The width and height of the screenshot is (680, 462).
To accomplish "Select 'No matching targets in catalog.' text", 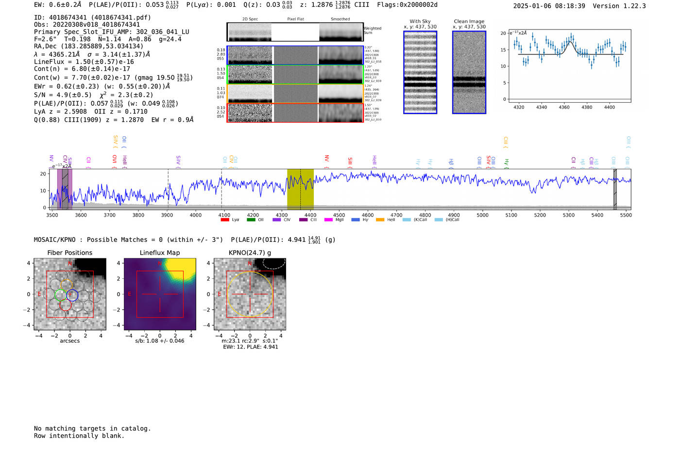I will coord(92,429).
